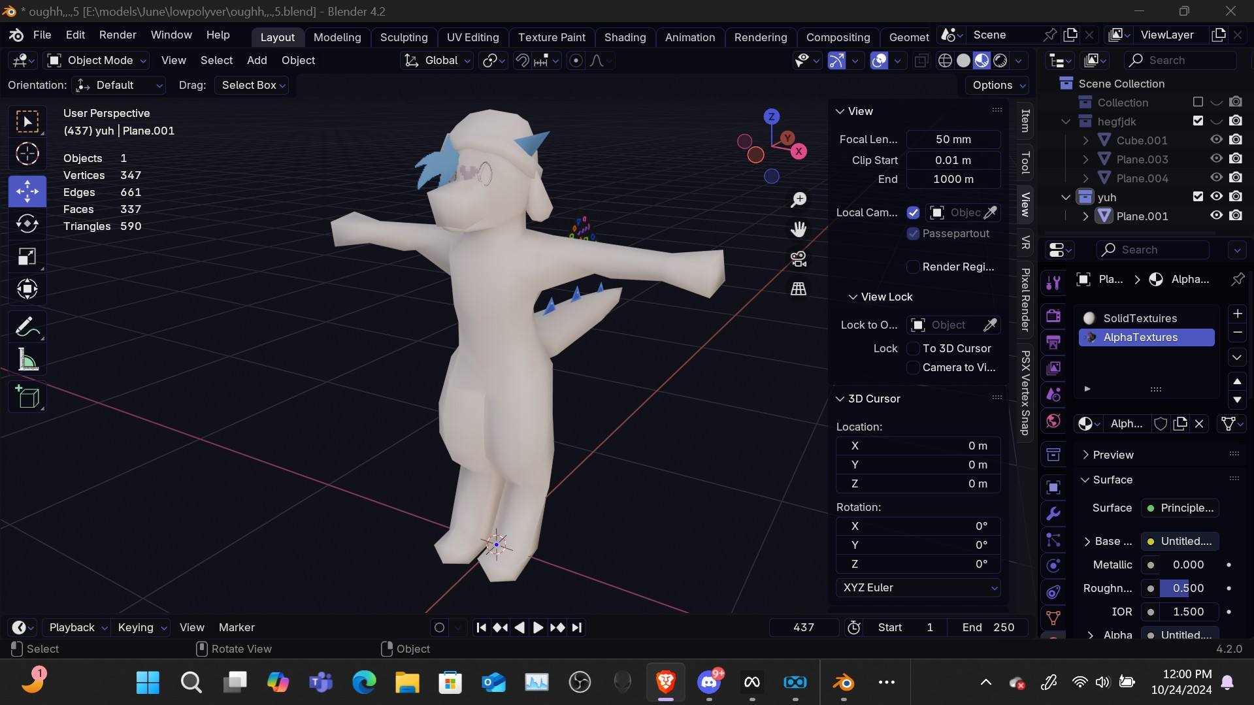Activate the 3D Cursor tool
The image size is (1254, 705).
27,154
